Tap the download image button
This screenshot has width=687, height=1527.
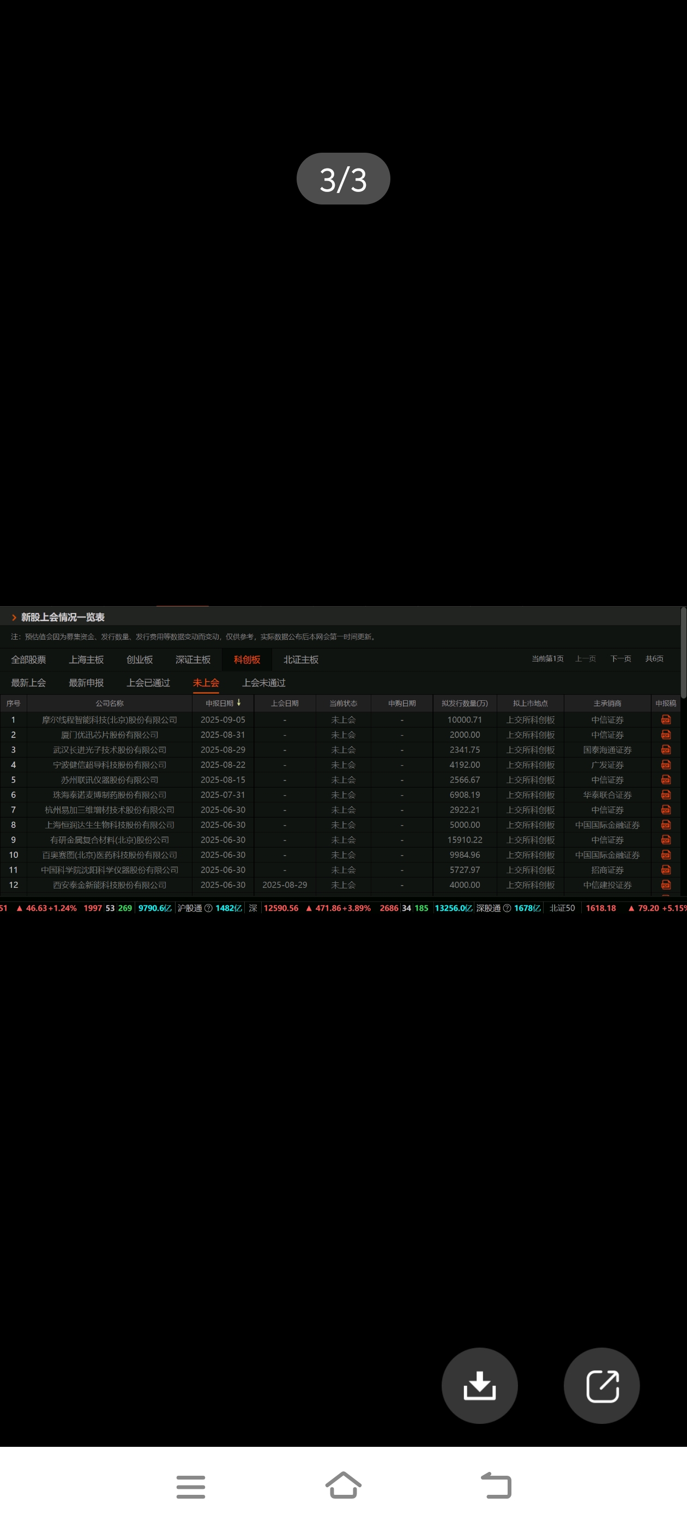479,1385
